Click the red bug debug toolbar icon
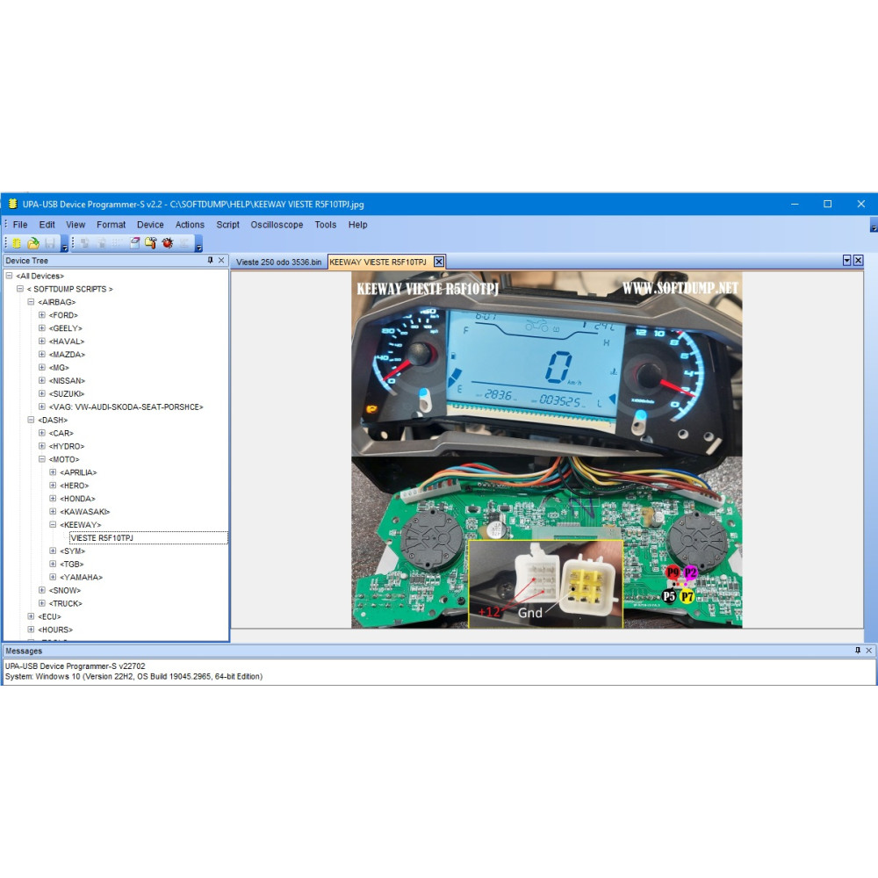Image resolution: width=878 pixels, height=878 pixels. coord(168,243)
